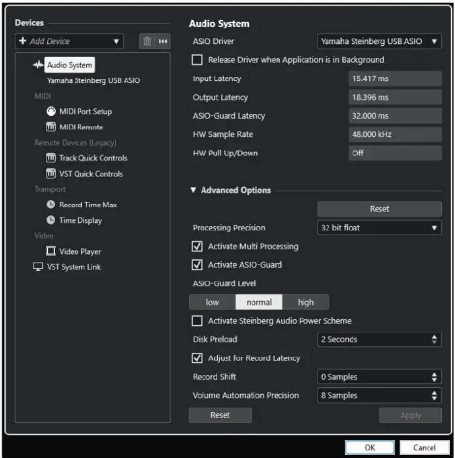455x458 pixels.
Task: Open the Processing Precision dropdown
Action: (379, 228)
